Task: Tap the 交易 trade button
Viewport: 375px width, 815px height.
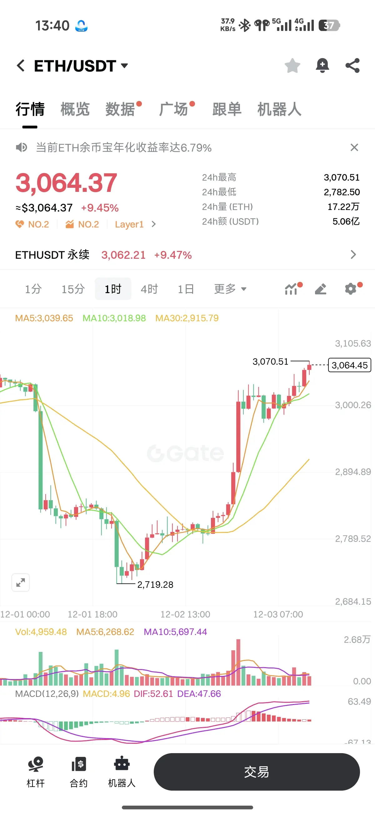Action: click(257, 772)
